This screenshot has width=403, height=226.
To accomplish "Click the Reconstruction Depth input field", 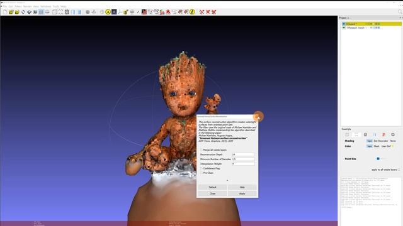I will [243, 154].
